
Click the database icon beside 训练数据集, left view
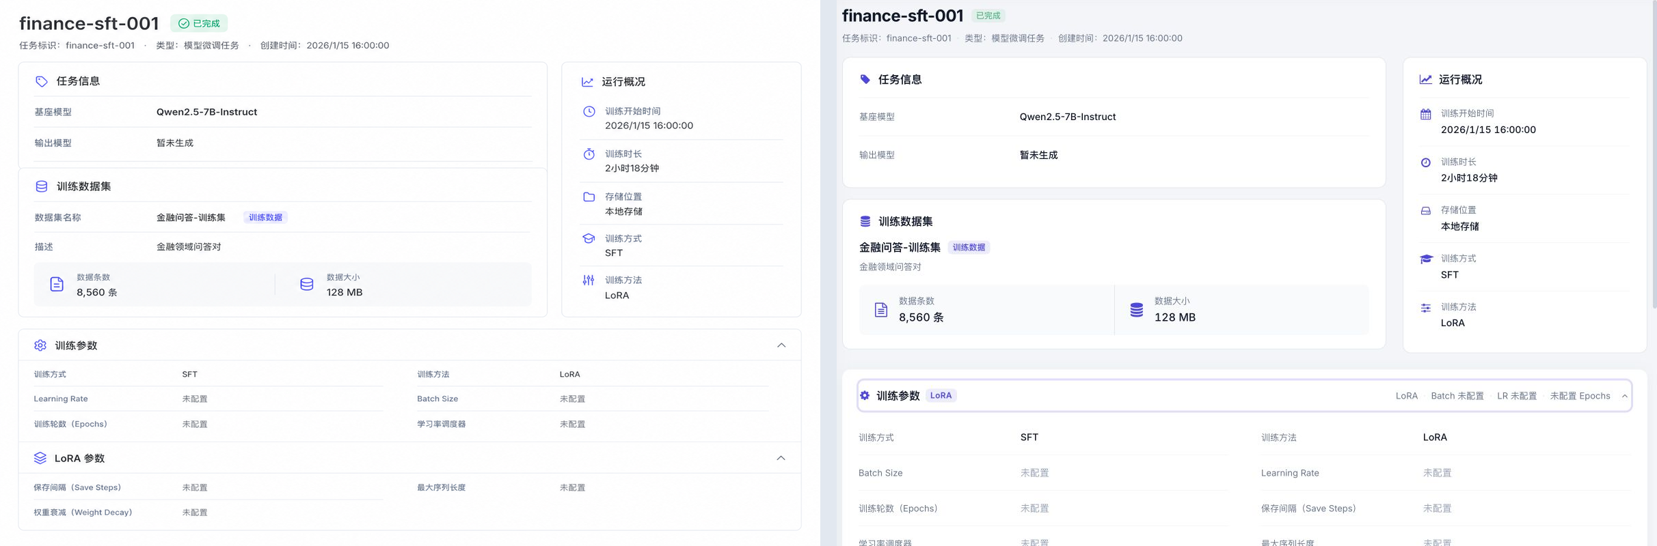coord(42,186)
